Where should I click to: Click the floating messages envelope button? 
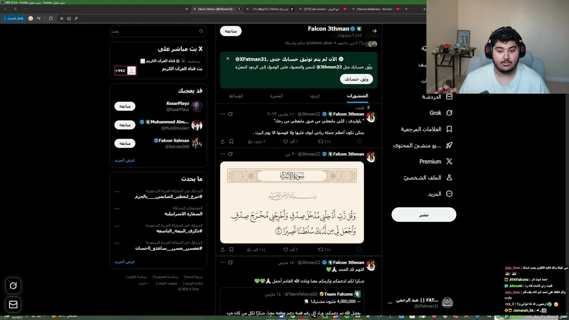(x=13, y=304)
